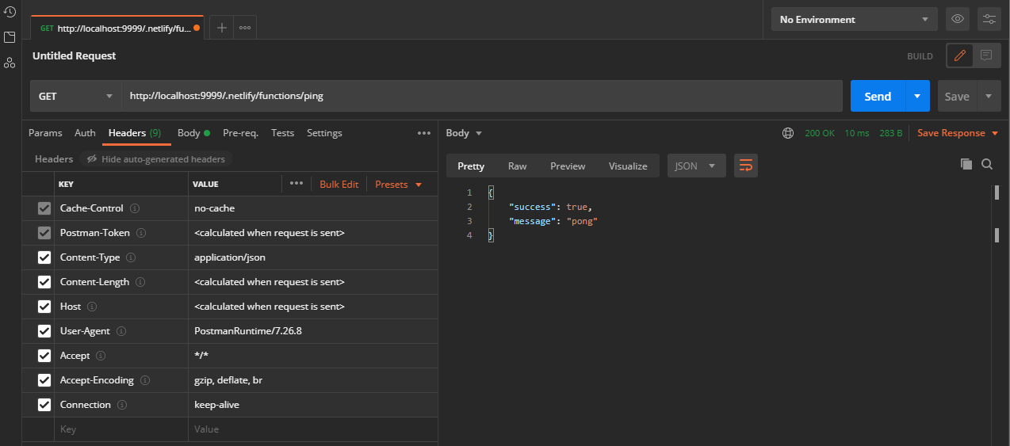Viewport: 1010px width, 446px height.
Task: Open request options ellipsis next to Settings
Action: click(x=424, y=133)
